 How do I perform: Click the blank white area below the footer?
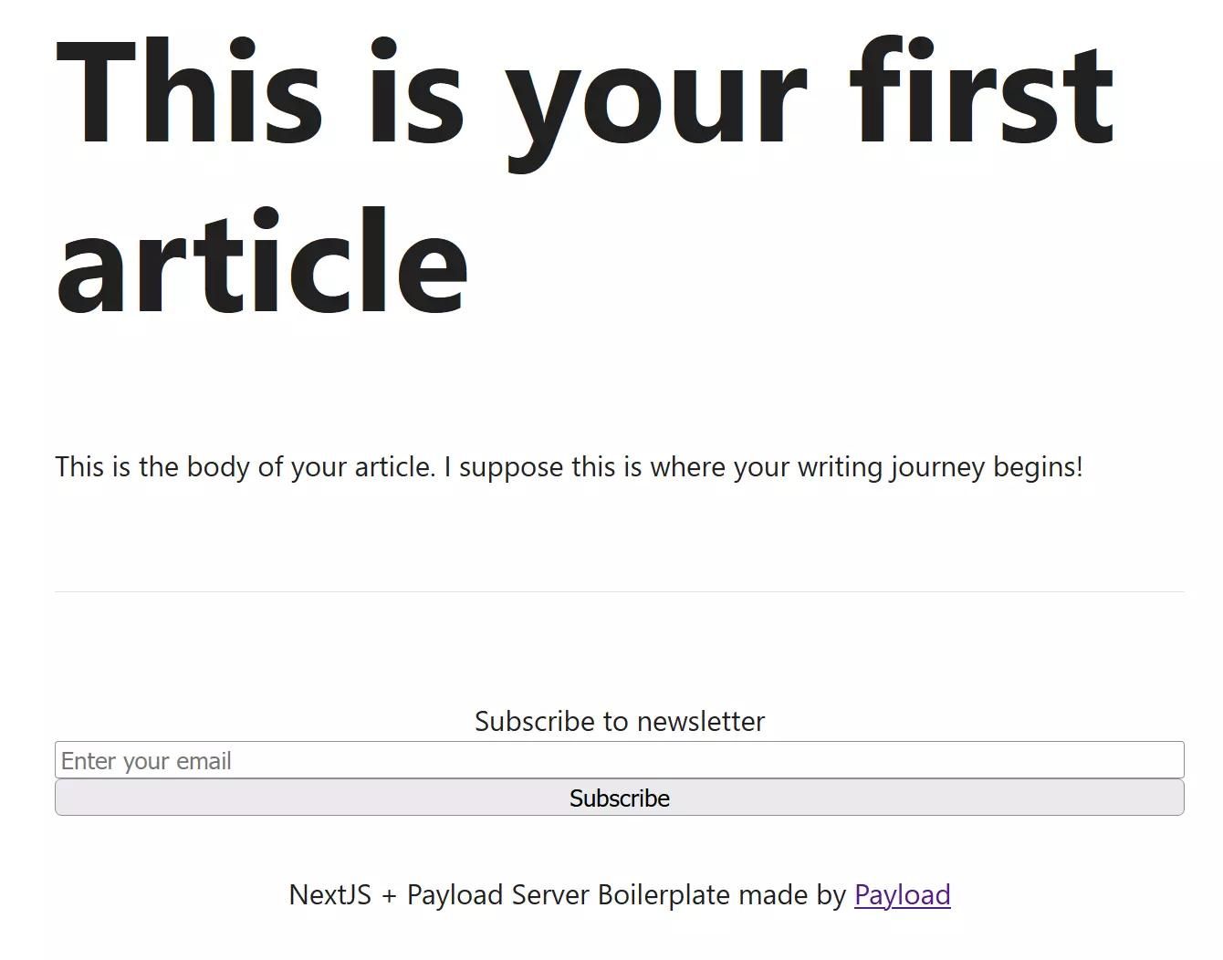611,944
